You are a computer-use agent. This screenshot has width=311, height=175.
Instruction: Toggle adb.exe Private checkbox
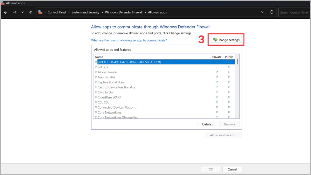click(x=217, y=67)
